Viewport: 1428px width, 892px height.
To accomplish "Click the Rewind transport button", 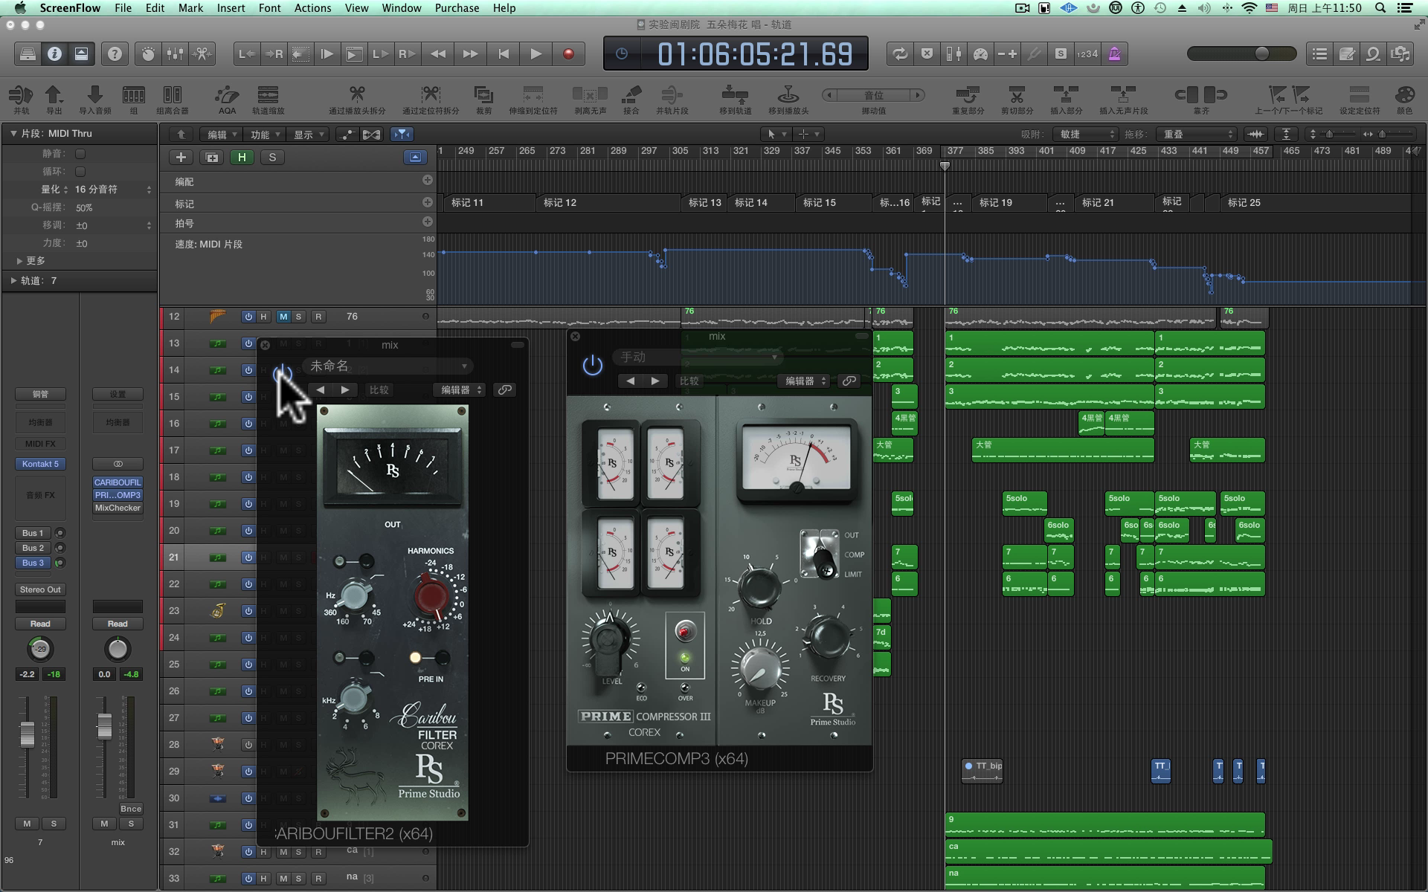I will point(438,54).
